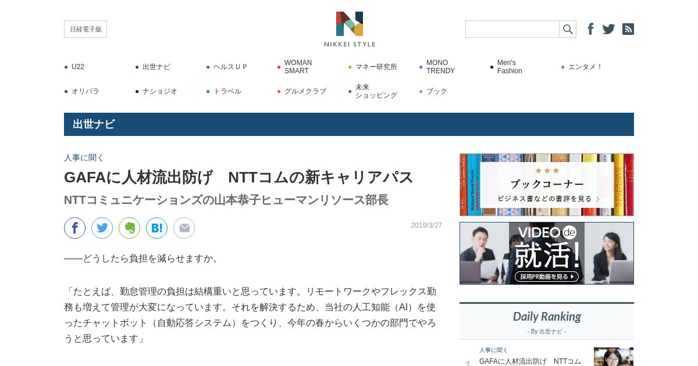The height and width of the screenshot is (366, 698).
Task: Open the RSS feed icon
Action: pos(628,29)
